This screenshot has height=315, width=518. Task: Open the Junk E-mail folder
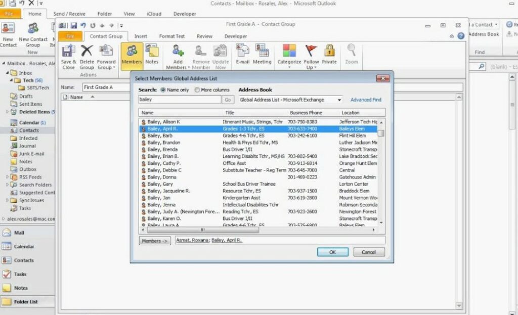[31, 154]
